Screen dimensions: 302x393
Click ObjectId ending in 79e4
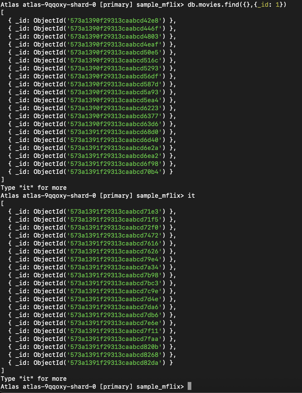[x=99, y=259]
